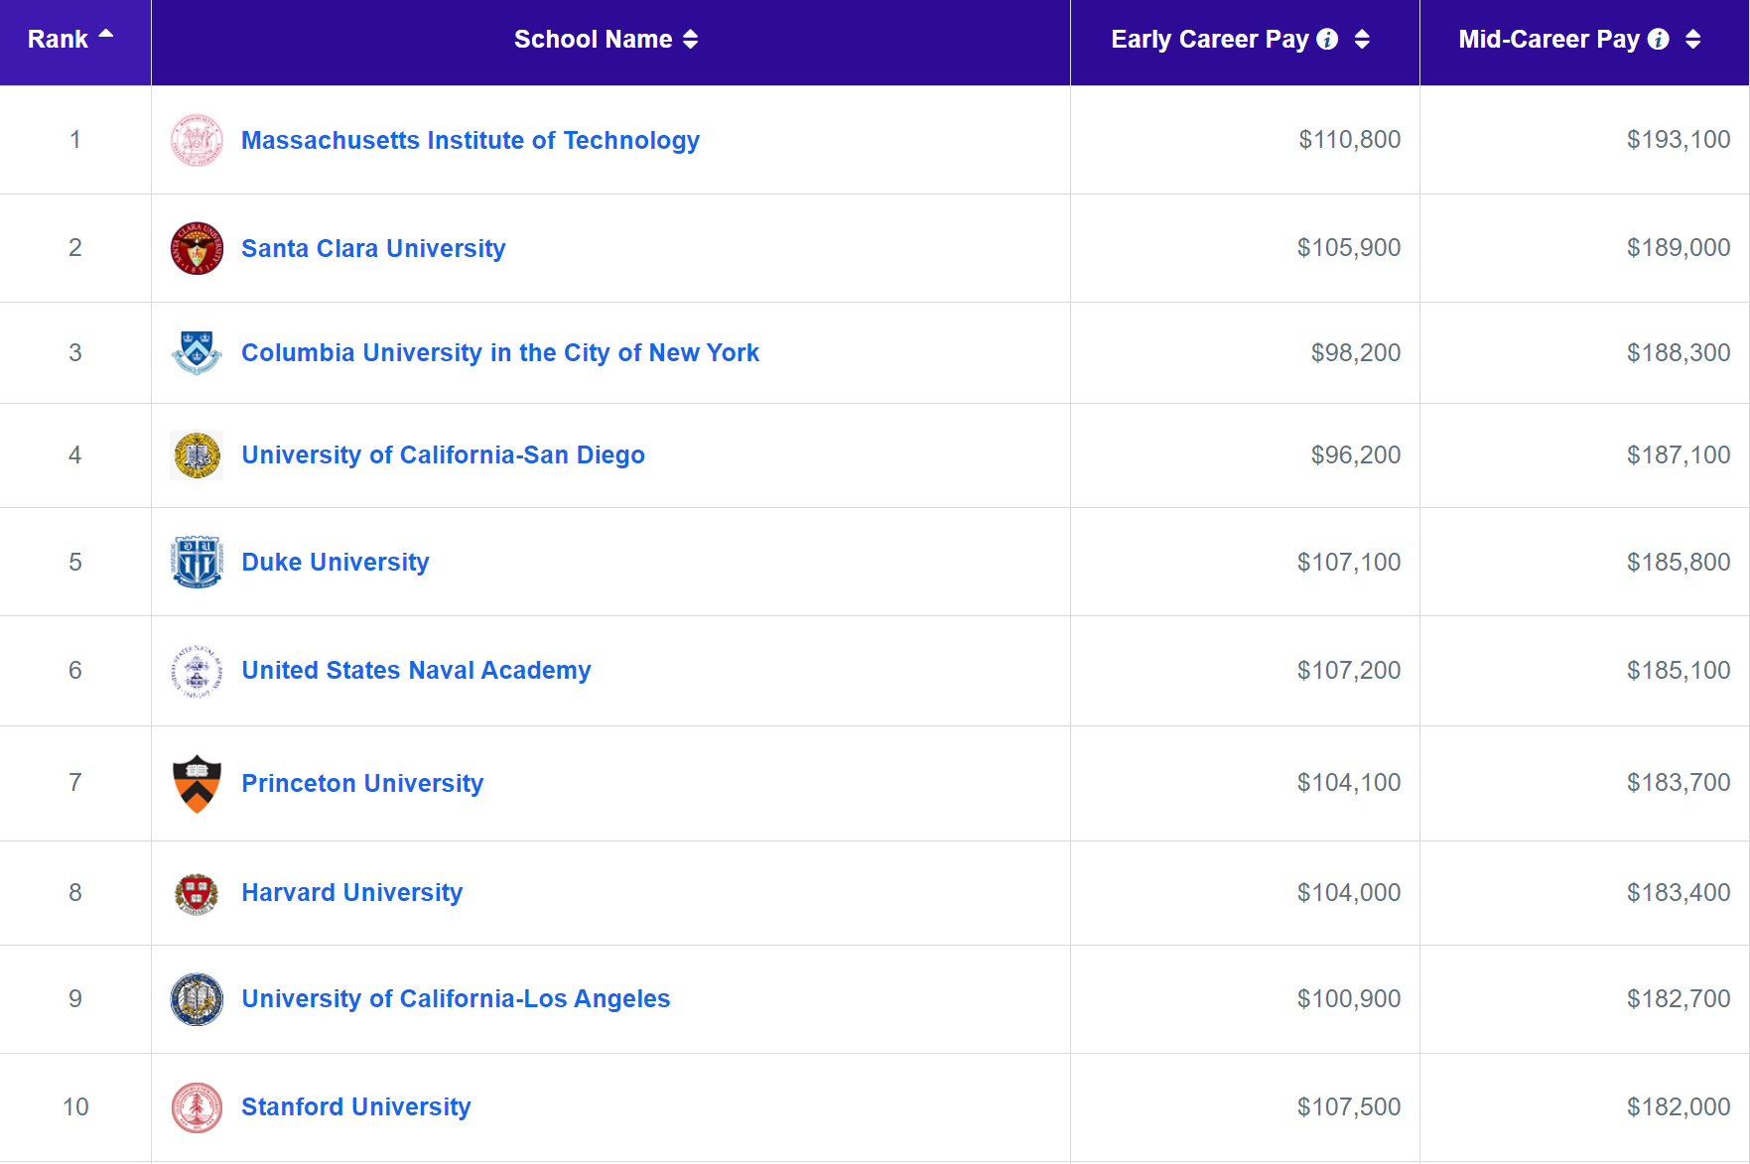Viewport: 1750px width, 1164px height.
Task: Click the UC San Diego seal logo
Action: click(x=197, y=455)
